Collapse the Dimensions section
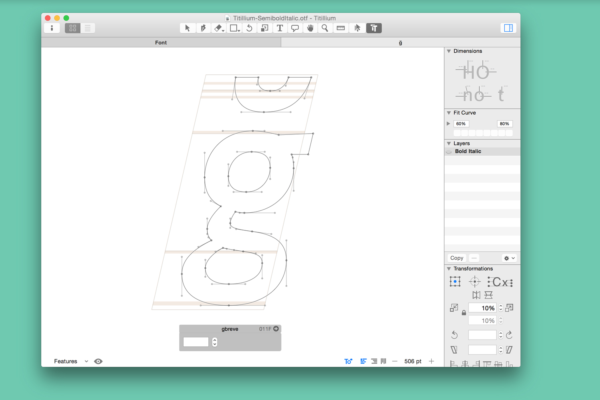Screen dimensions: 600x400 tap(449, 51)
